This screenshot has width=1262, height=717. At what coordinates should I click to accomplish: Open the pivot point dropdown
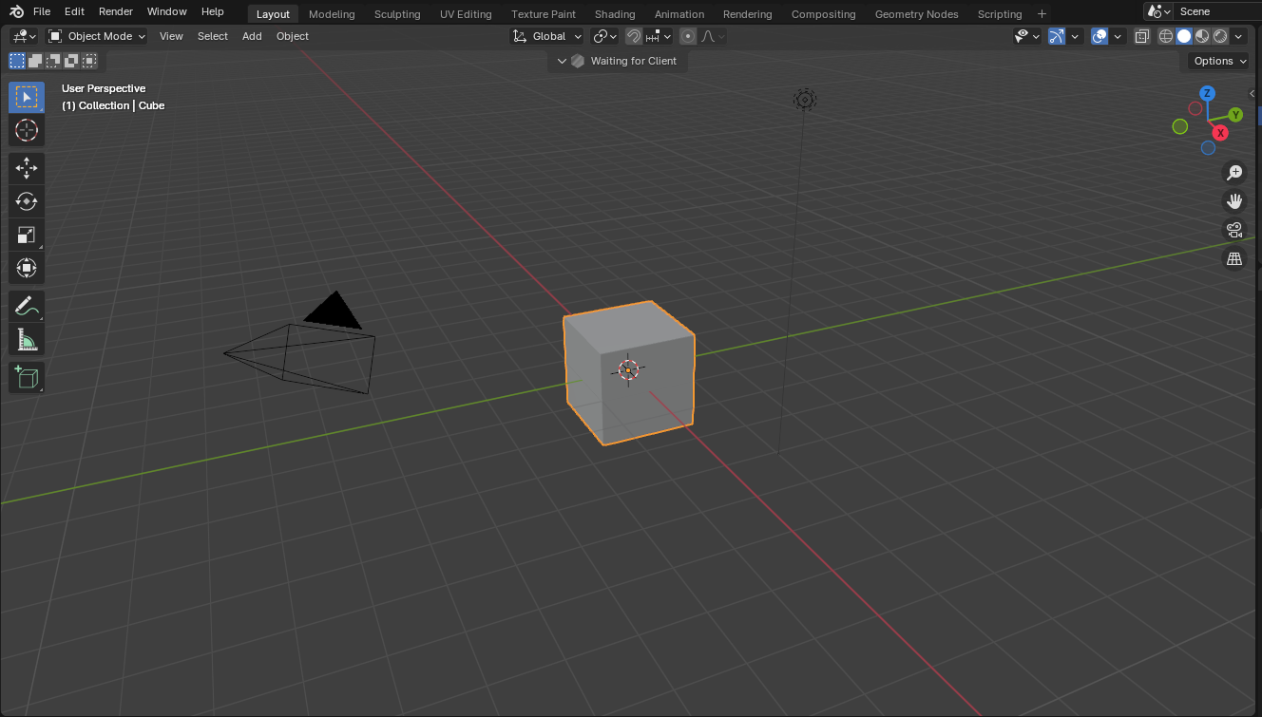click(x=604, y=36)
